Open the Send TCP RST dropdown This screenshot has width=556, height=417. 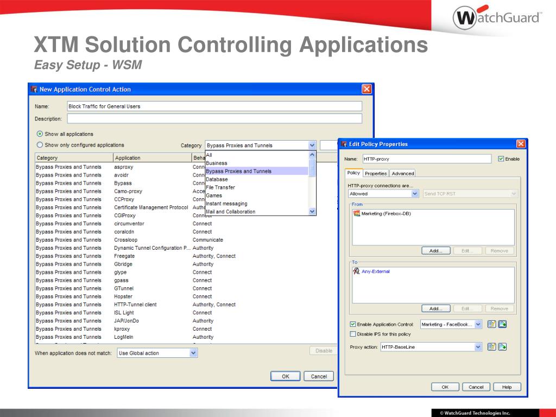[514, 194]
